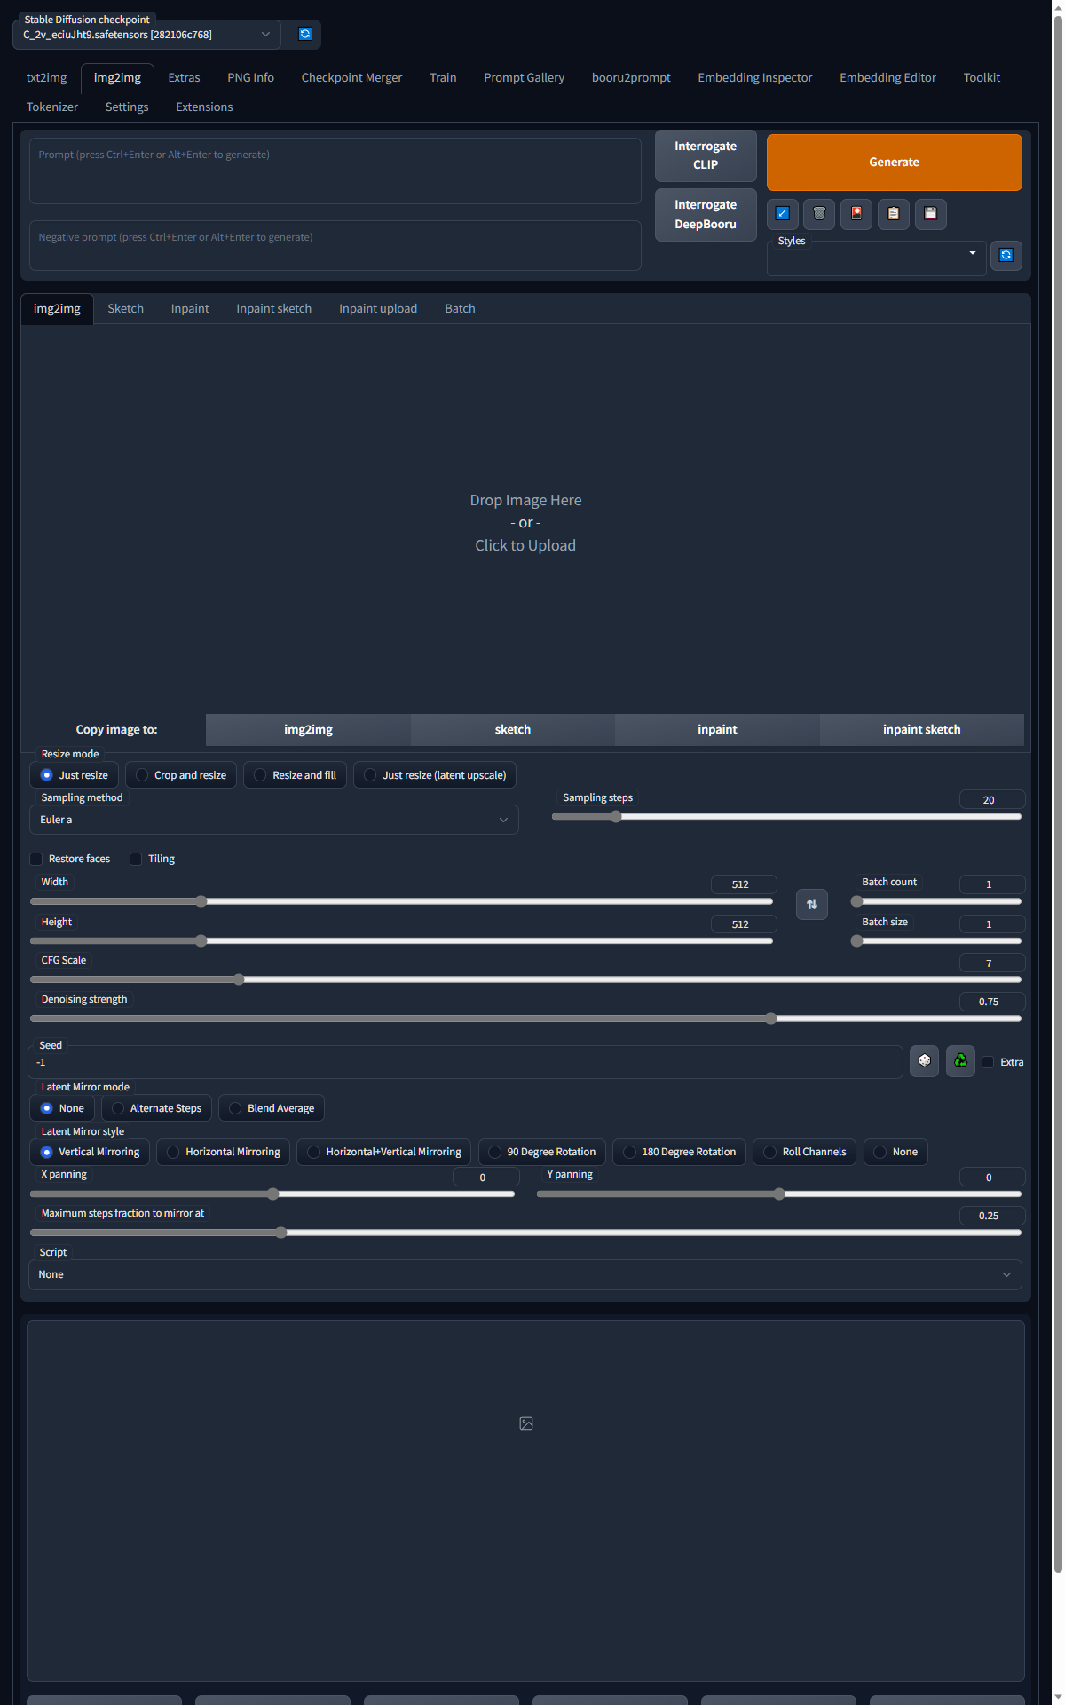The height and width of the screenshot is (1705, 1065).
Task: Open the Embedding Inspector tab
Action: point(754,77)
